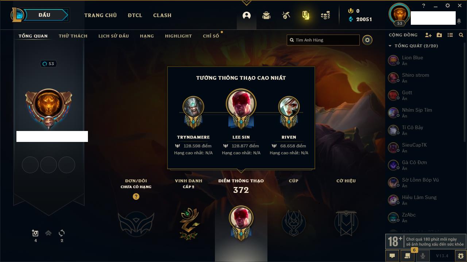Viewport: 467px width, 262px height.
Task: Open the missions panel with badge 6
Action: [407, 256]
